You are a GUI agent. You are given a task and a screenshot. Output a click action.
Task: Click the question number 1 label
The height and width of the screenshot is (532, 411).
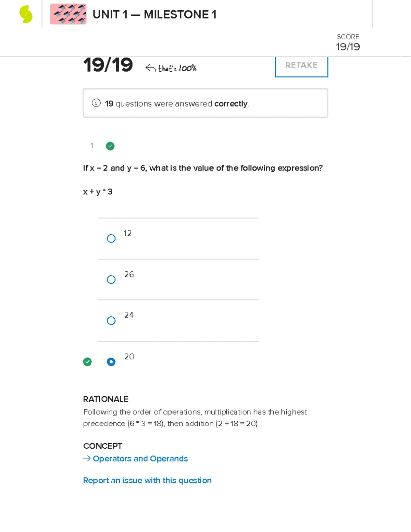click(x=92, y=146)
